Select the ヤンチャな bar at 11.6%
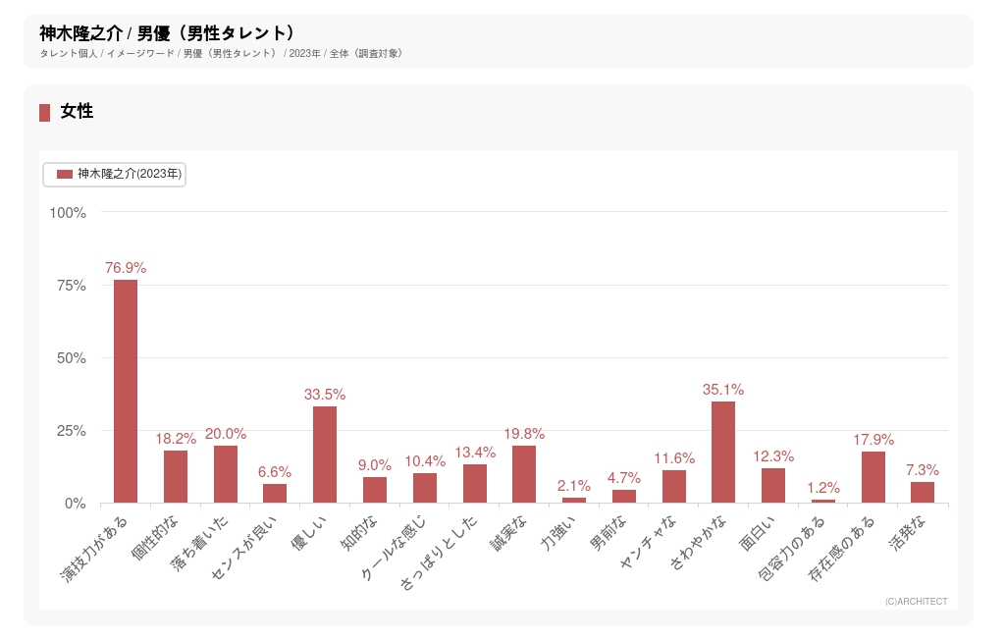Image resolution: width=1005 pixels, height=641 pixels. 674,487
